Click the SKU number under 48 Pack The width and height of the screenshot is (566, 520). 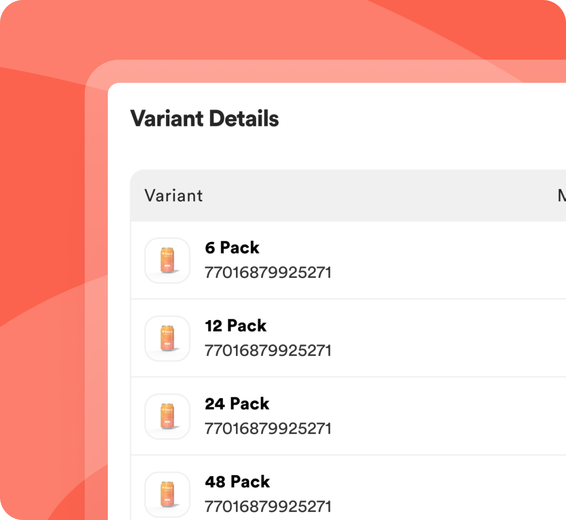click(268, 507)
